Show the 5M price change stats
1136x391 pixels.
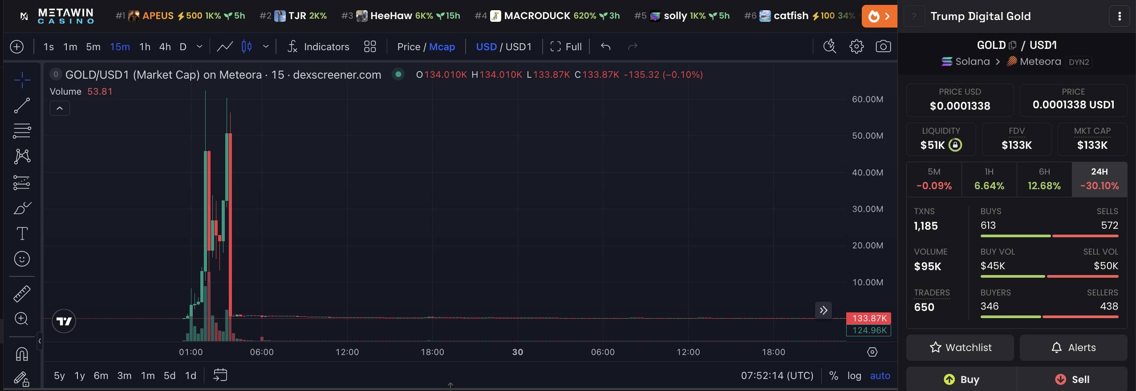pyautogui.click(x=934, y=179)
